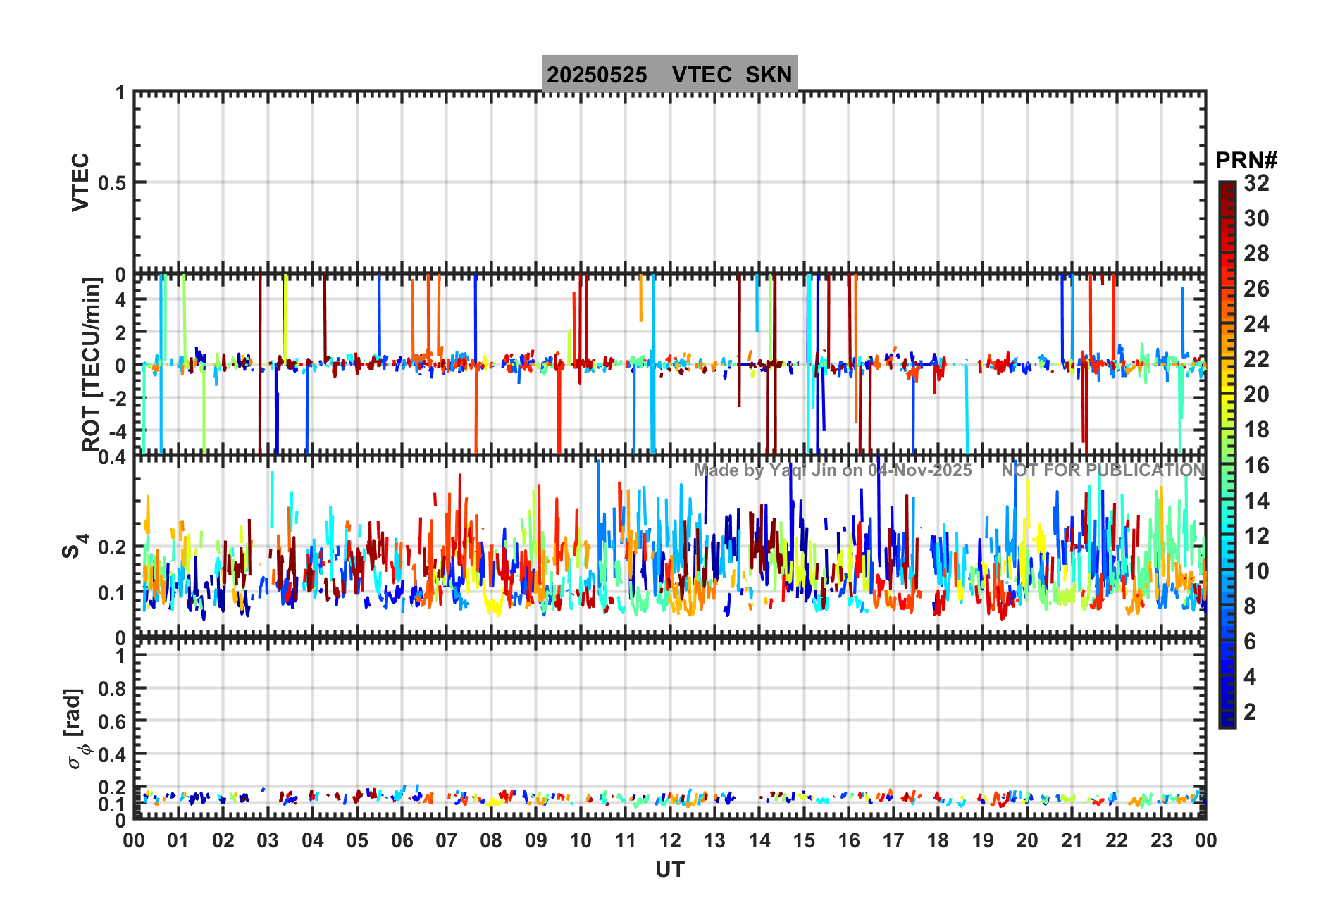
Task: Click the ROT [TECU/min] y-axis label
Action: pyautogui.click(x=92, y=364)
